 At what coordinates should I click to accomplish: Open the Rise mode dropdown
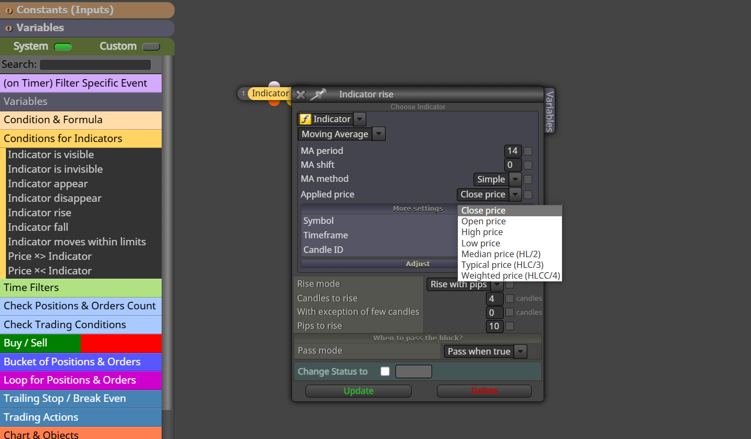497,285
